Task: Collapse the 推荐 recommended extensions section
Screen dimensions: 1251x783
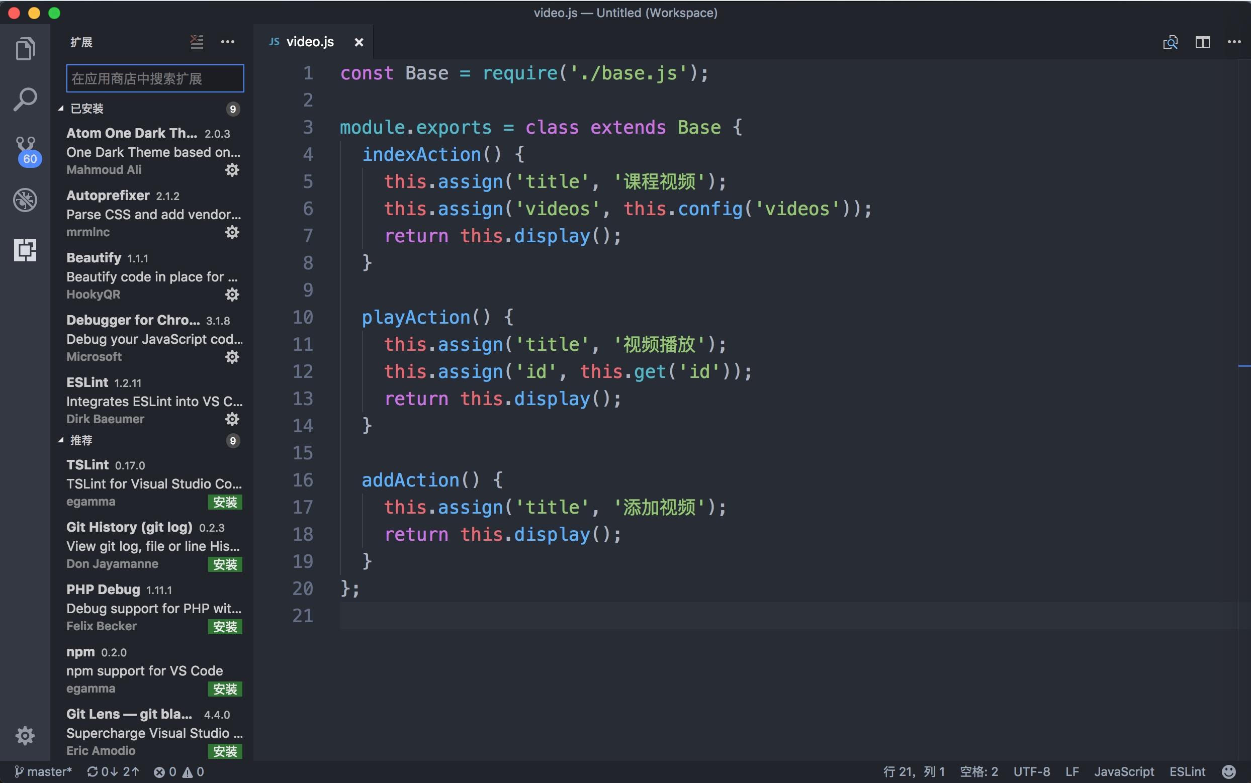Action: 81,440
